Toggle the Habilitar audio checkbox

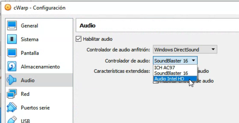click(x=79, y=39)
